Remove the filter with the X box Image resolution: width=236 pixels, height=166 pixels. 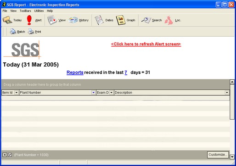click(5, 155)
